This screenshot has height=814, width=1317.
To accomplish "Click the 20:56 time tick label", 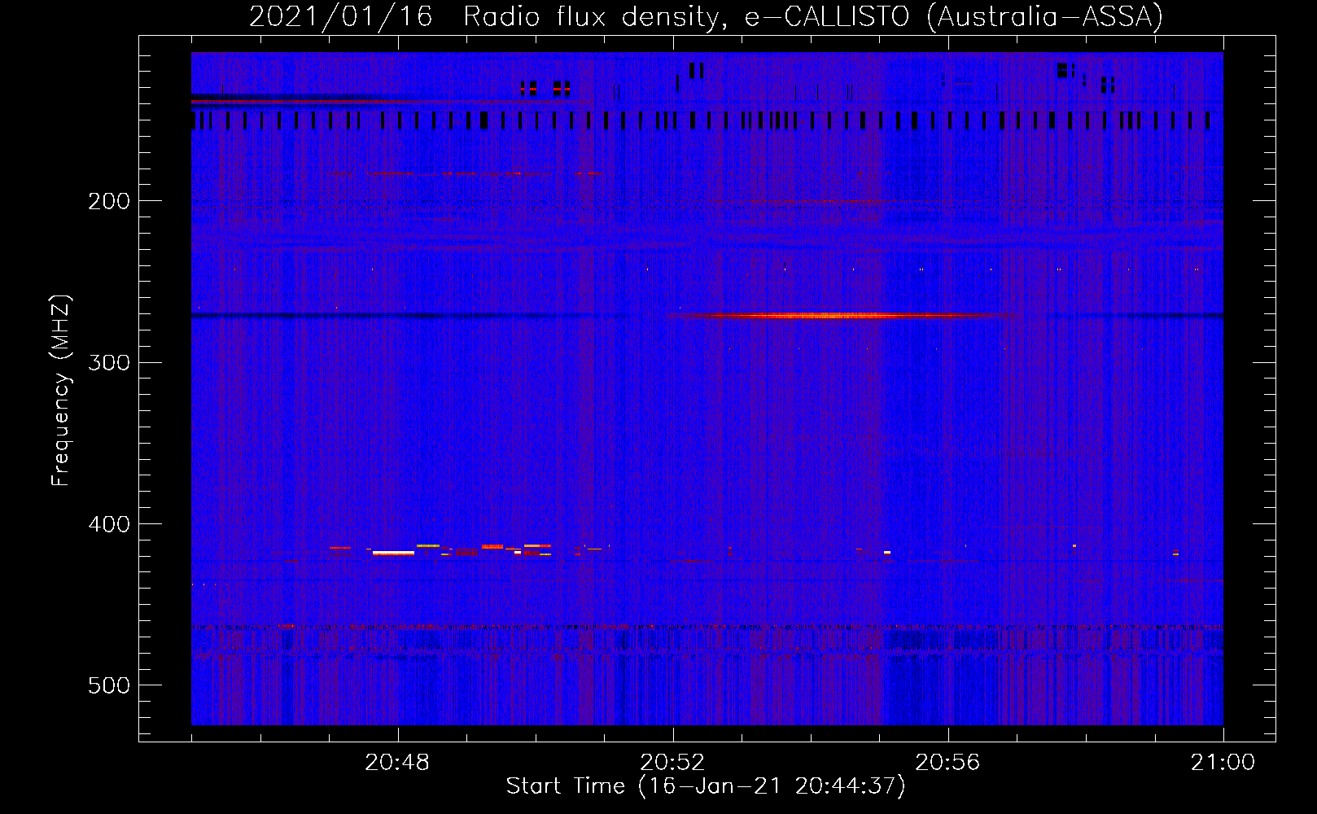I will 947,763.
